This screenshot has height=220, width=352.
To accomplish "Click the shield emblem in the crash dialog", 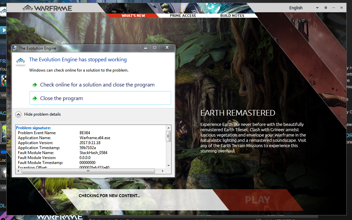I will click(20, 61).
